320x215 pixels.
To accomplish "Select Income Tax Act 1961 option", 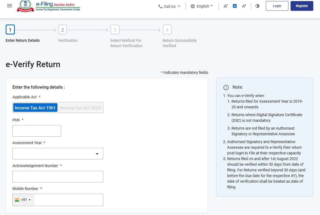I will (x=35, y=107).
